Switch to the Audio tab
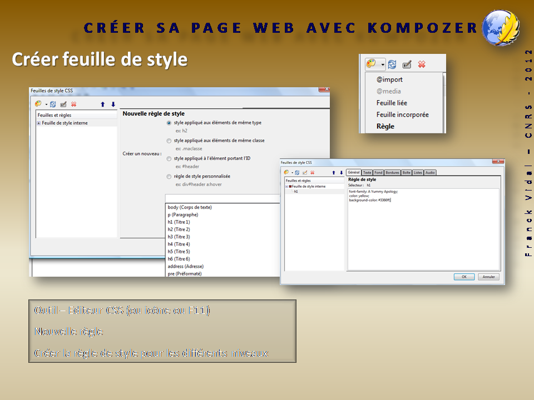The height and width of the screenshot is (400, 534). point(430,173)
